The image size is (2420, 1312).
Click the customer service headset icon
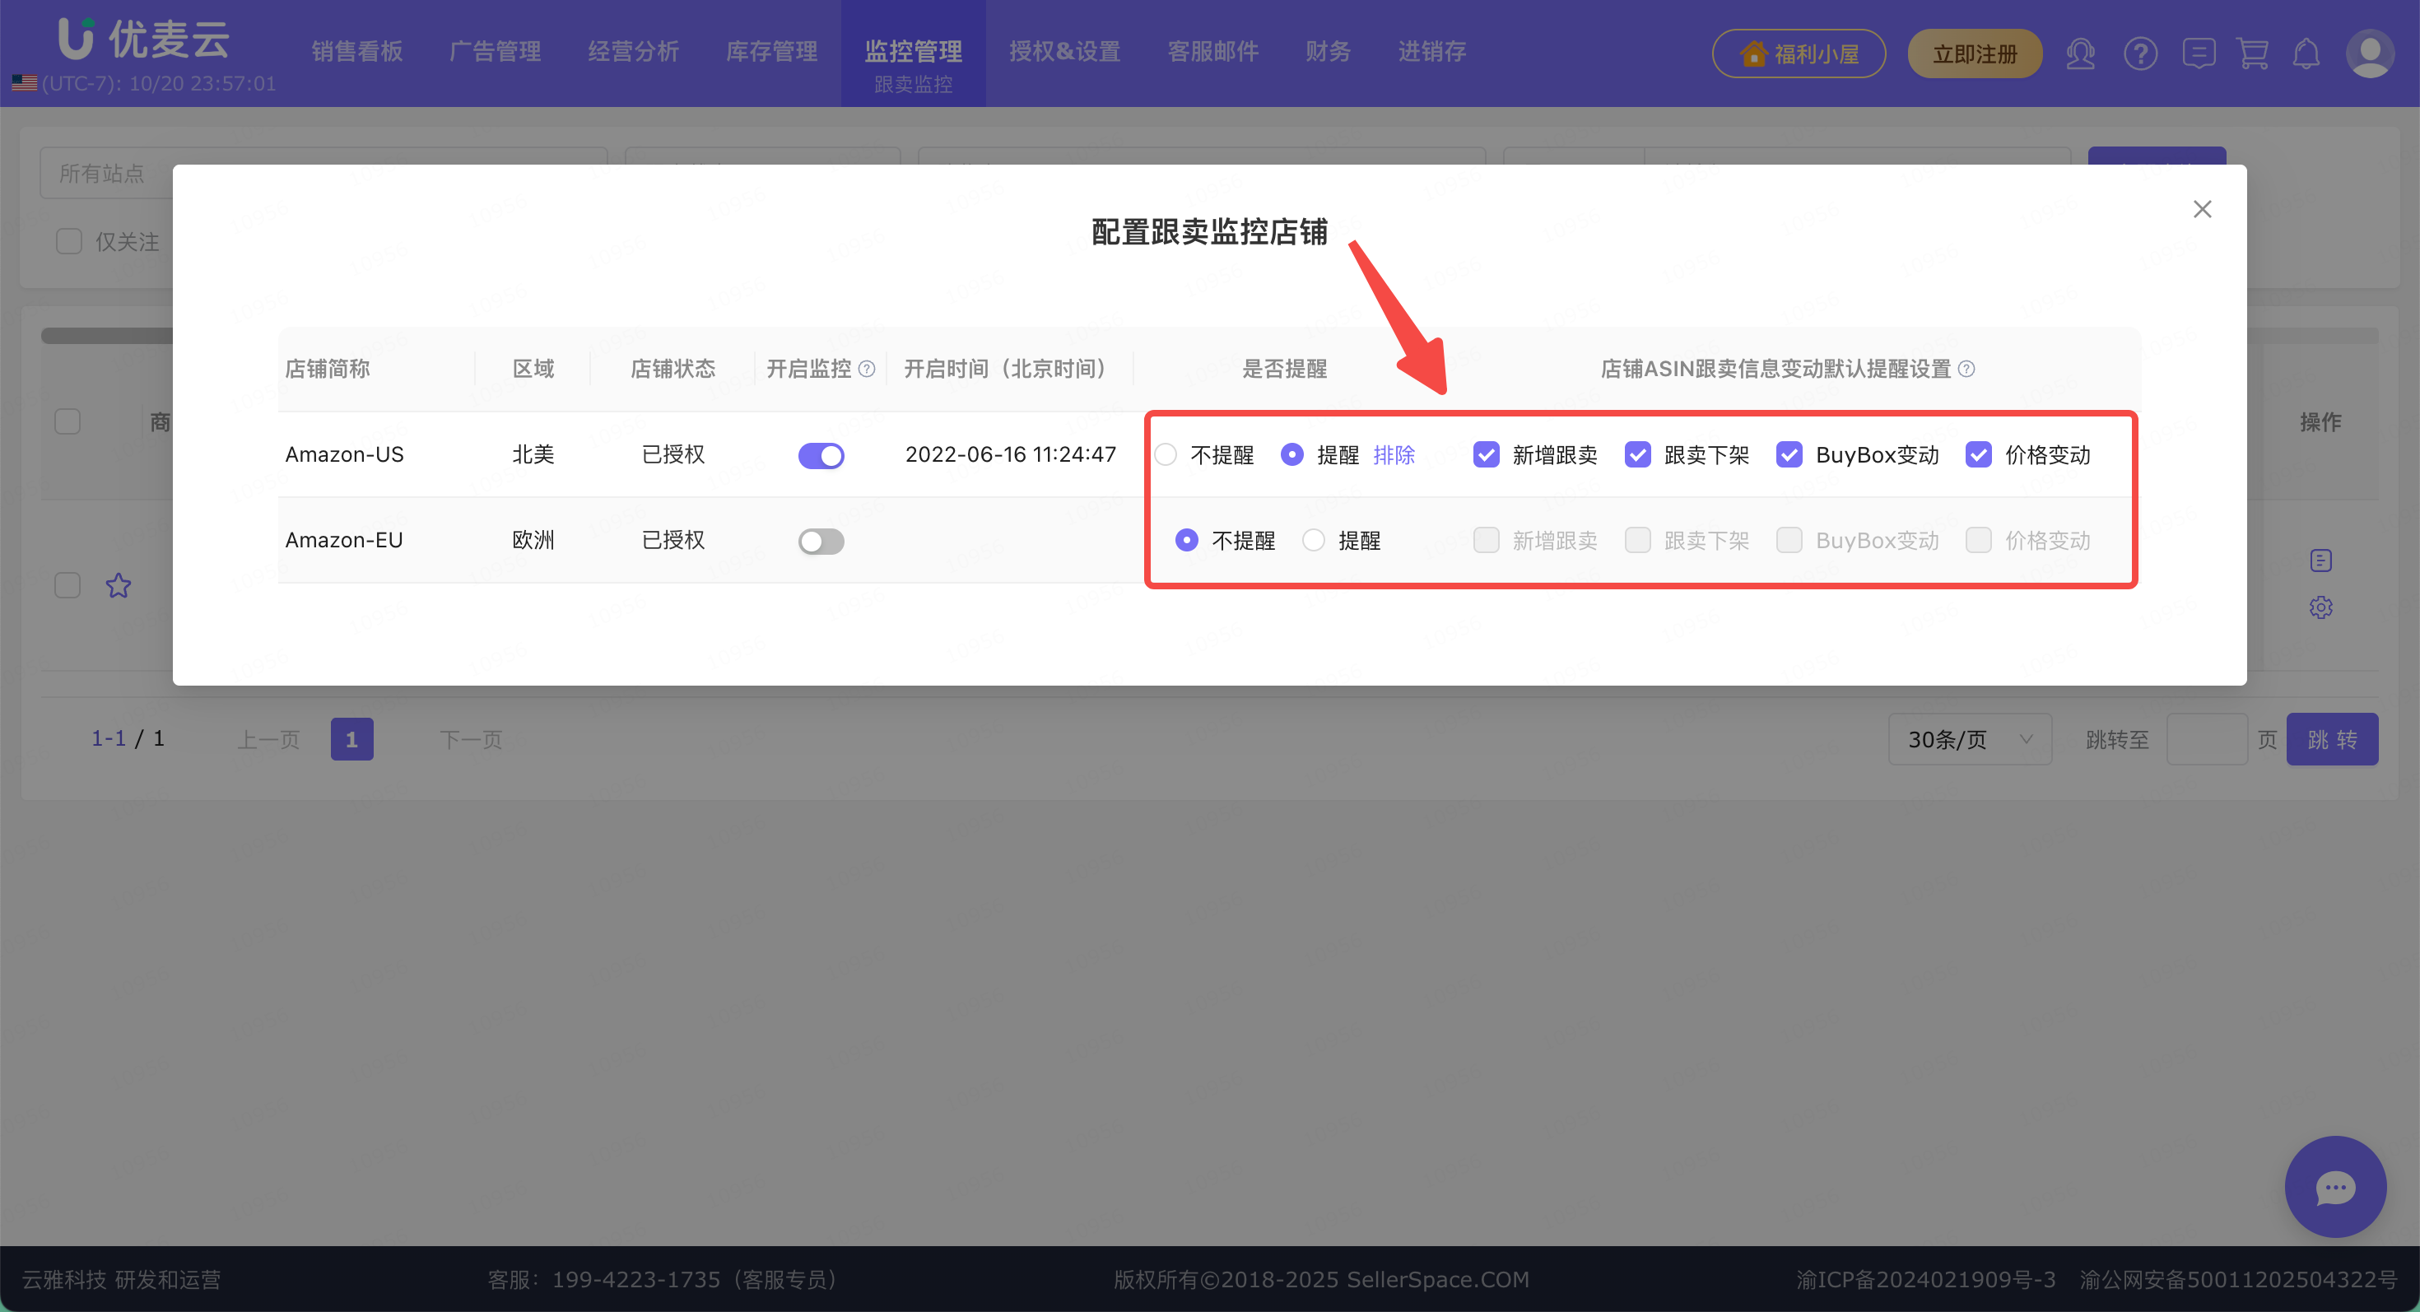2080,54
